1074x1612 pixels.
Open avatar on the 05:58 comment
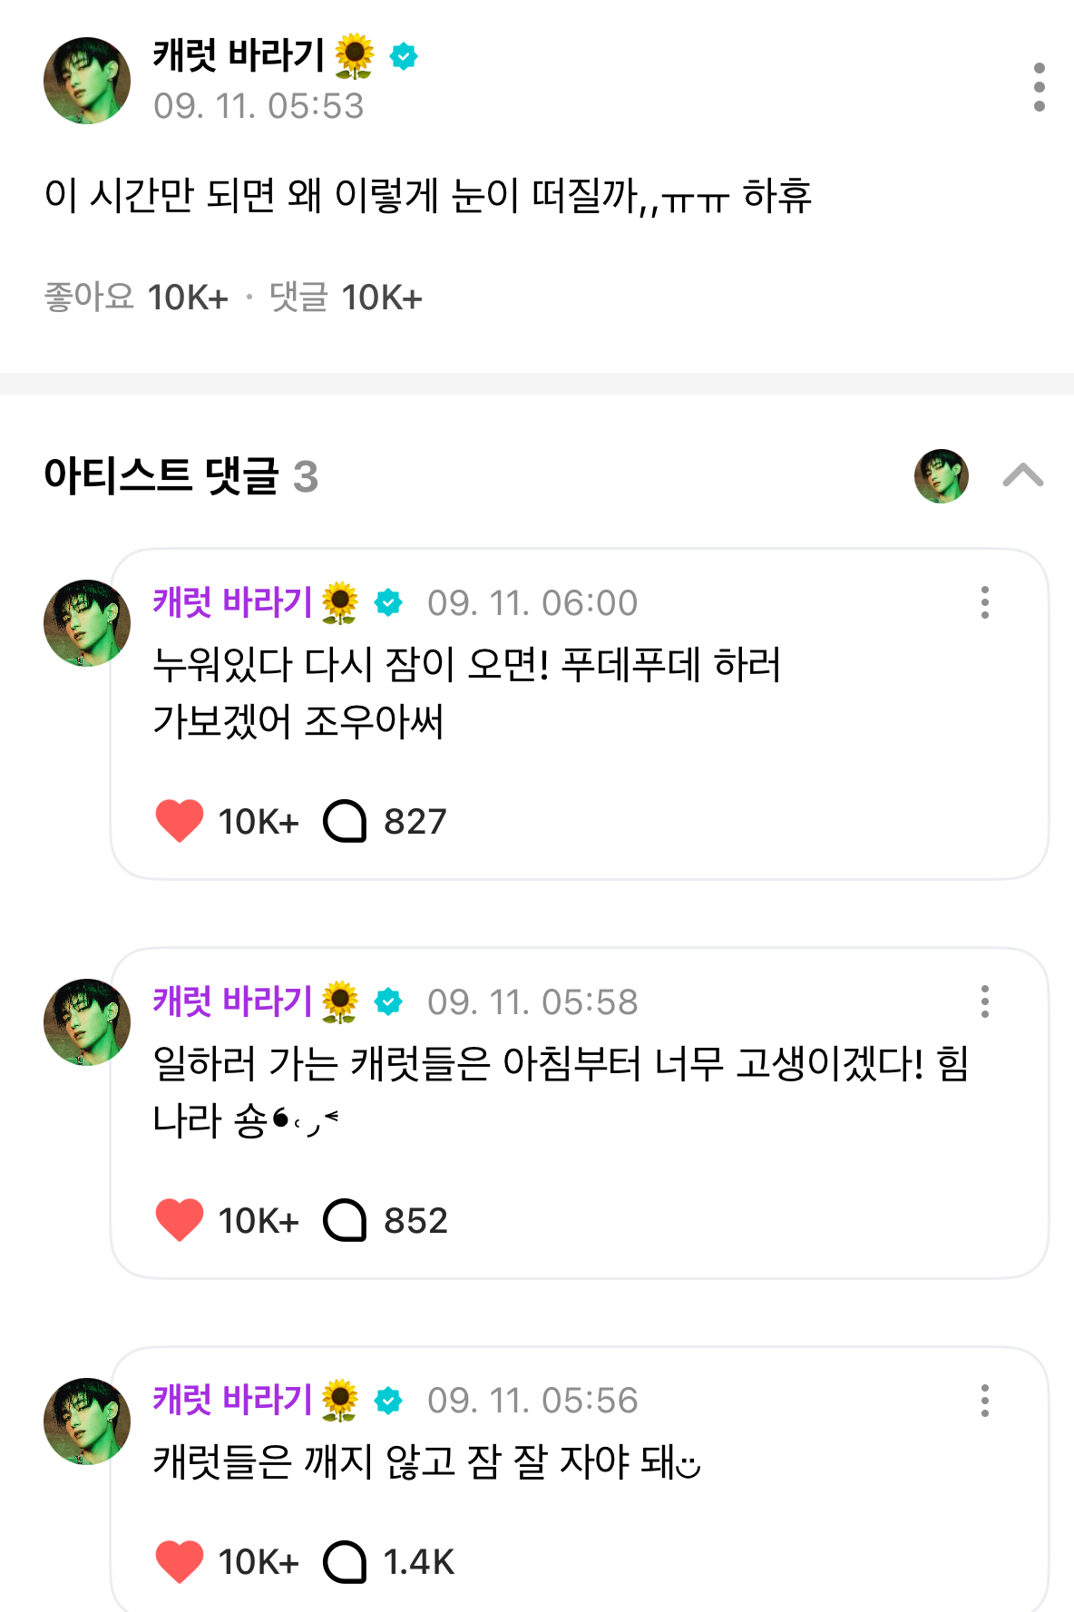[87, 1022]
